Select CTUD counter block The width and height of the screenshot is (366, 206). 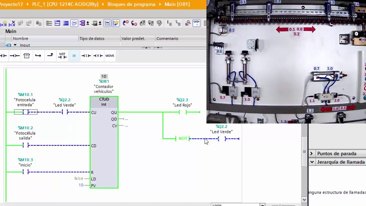click(104, 142)
